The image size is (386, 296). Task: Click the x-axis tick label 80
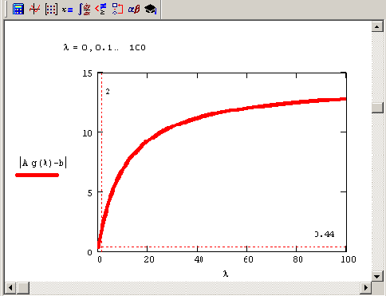(x=297, y=259)
